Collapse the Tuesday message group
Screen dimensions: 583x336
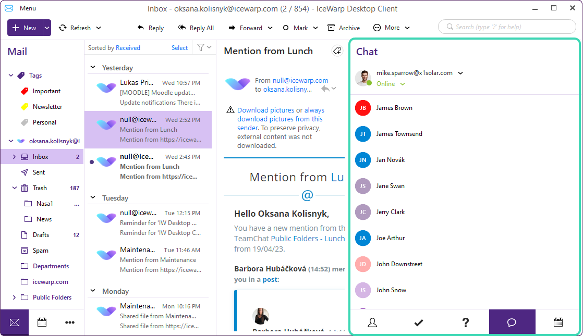(93, 197)
